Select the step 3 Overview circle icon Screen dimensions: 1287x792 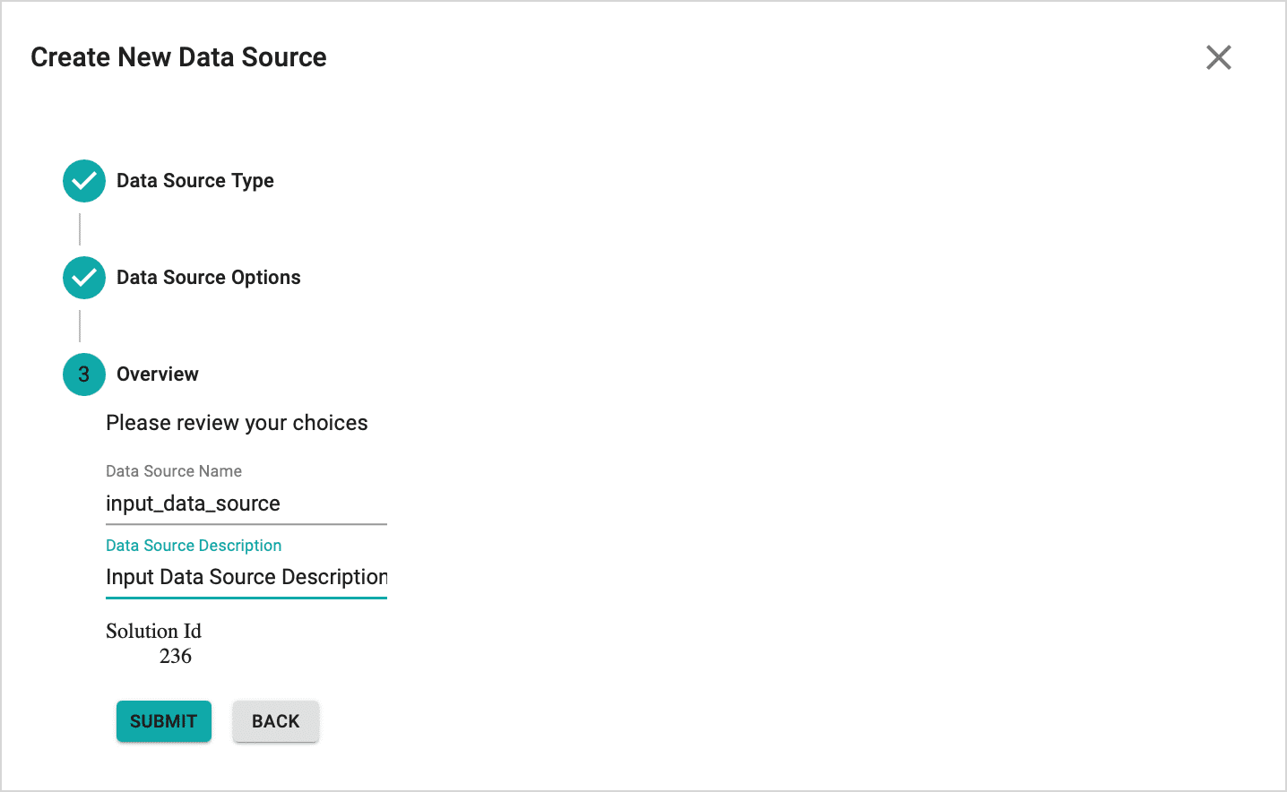(x=84, y=374)
